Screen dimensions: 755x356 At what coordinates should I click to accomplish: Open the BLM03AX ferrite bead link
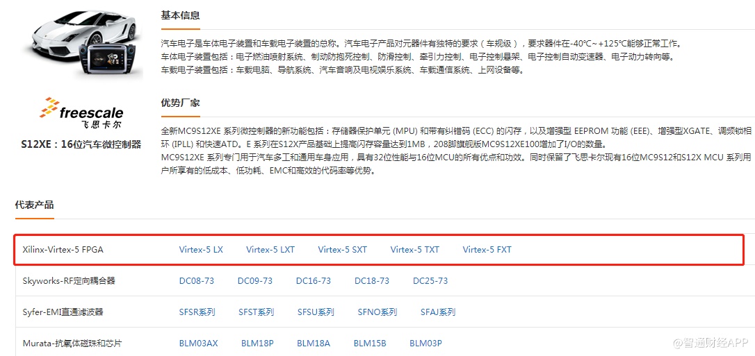tap(198, 344)
